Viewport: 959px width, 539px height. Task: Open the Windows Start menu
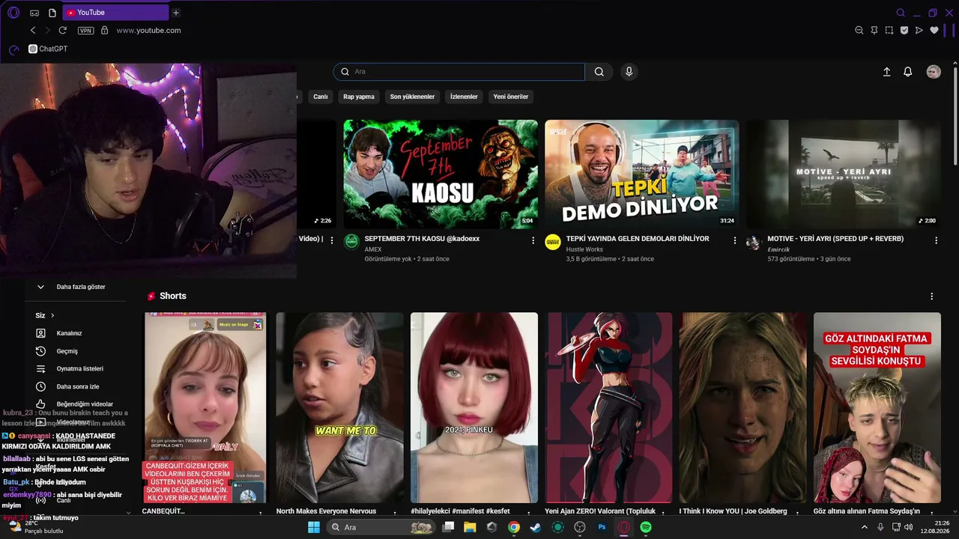[x=314, y=527]
